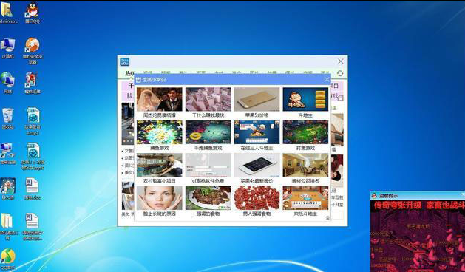Open the 捕鱼游戏 link under fishing thumbnail

click(x=160, y=148)
